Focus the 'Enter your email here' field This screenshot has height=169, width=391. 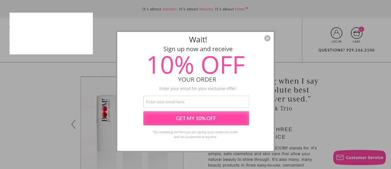click(196, 102)
